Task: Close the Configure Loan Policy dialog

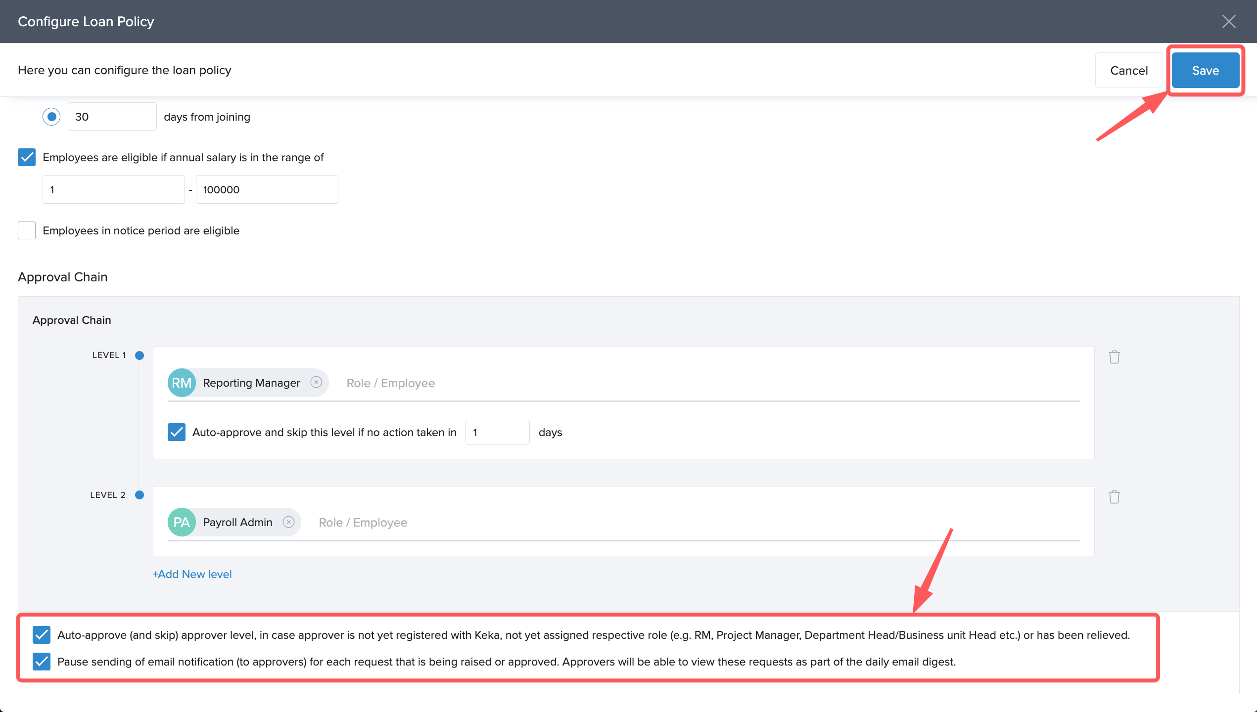Action: 1229,21
